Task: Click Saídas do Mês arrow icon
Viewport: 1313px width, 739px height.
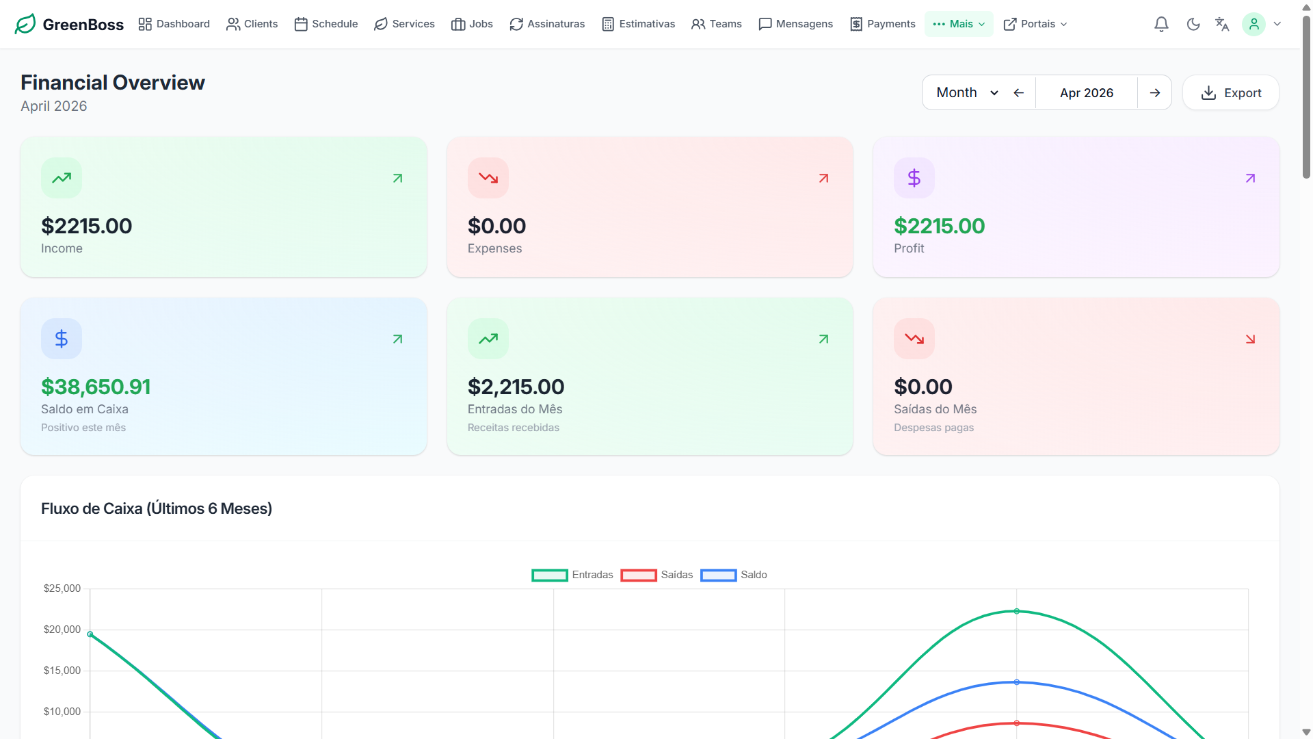Action: tap(1250, 339)
